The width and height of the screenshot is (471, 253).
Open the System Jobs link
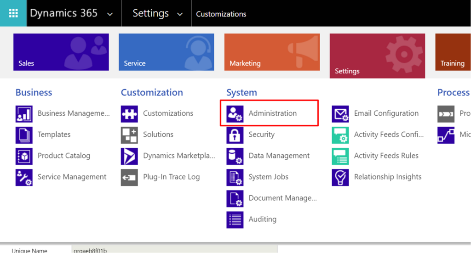(268, 177)
